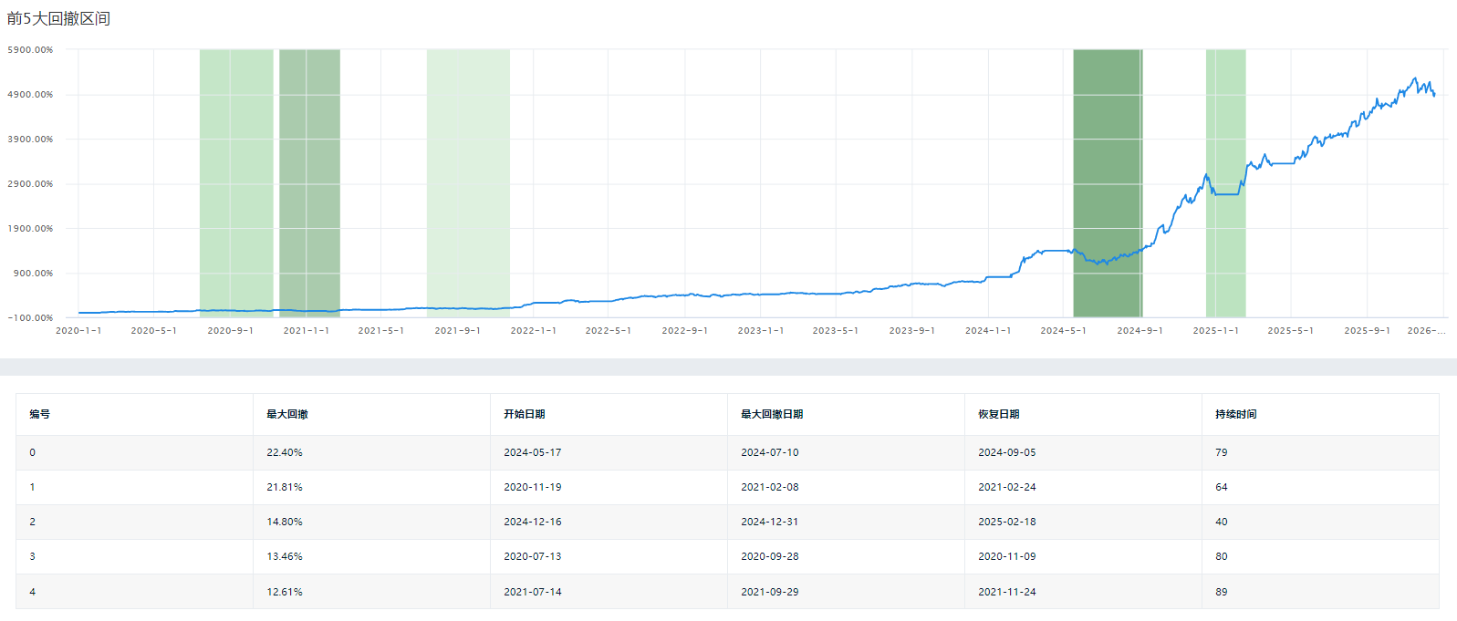The height and width of the screenshot is (621, 1457).
Task: Select the start date 2020-11-19 cell
Action: [x=533, y=487]
